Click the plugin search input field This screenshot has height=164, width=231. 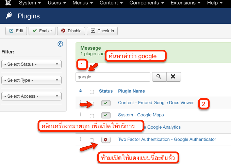tap(113, 77)
